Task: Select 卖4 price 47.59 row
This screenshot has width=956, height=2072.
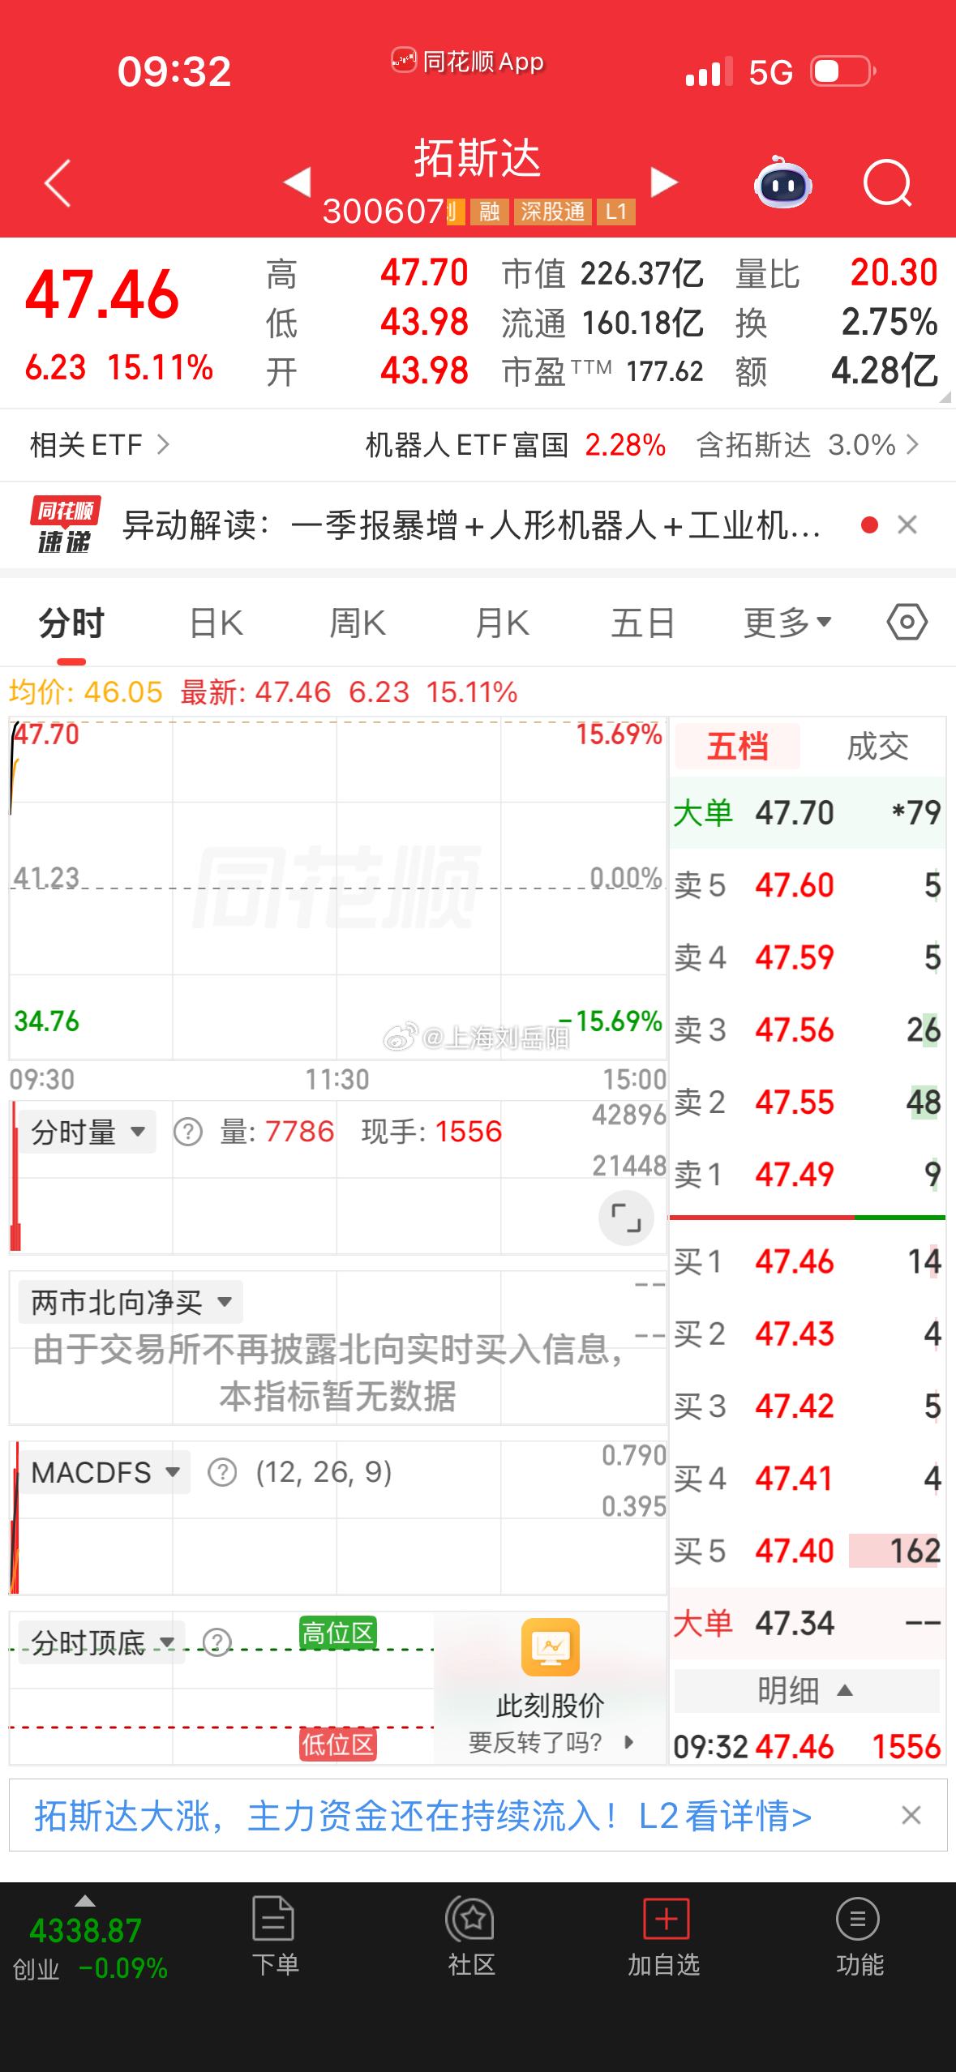Action: [807, 957]
